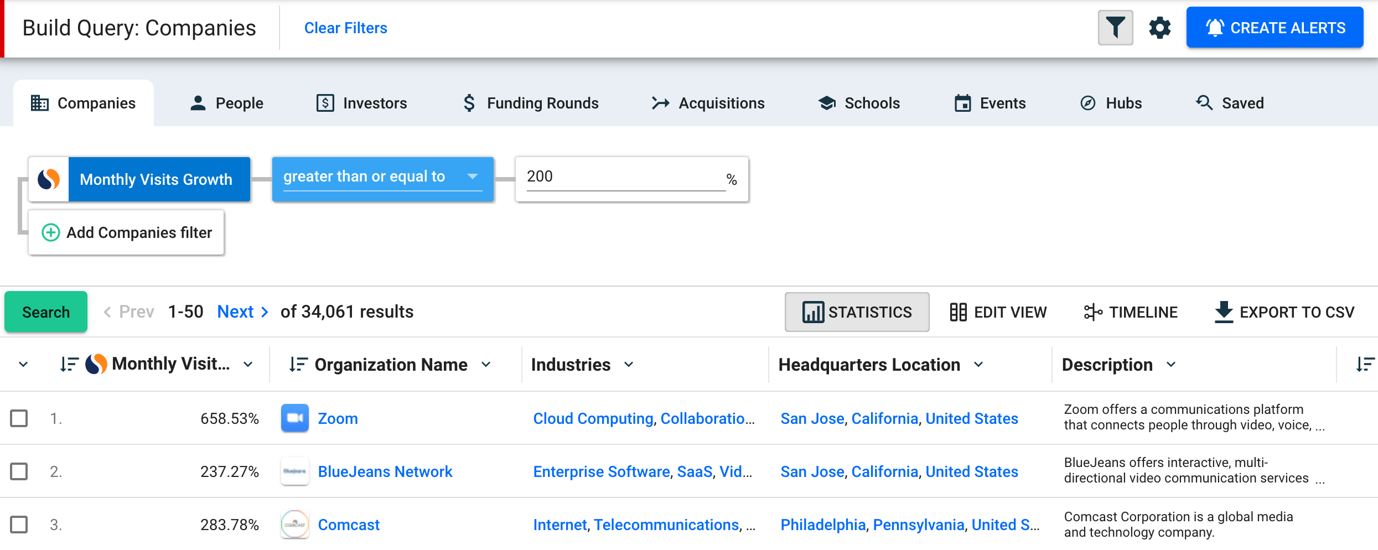Open the filter icon in the header
The width and height of the screenshot is (1378, 550).
(x=1115, y=28)
